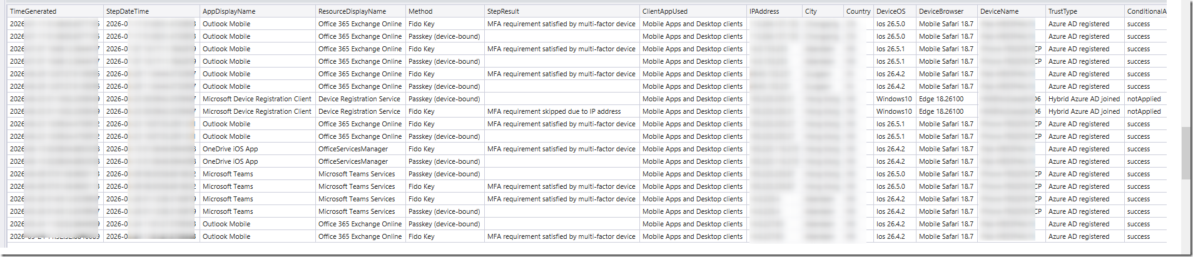Select success in Microsoft Teams Passkey Ios 26.5.0 row
Screen dimensions: 1193x257
coord(1139,174)
